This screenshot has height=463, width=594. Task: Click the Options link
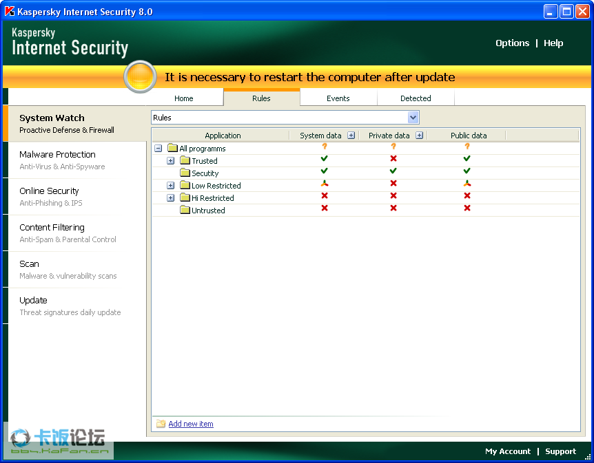(x=512, y=43)
